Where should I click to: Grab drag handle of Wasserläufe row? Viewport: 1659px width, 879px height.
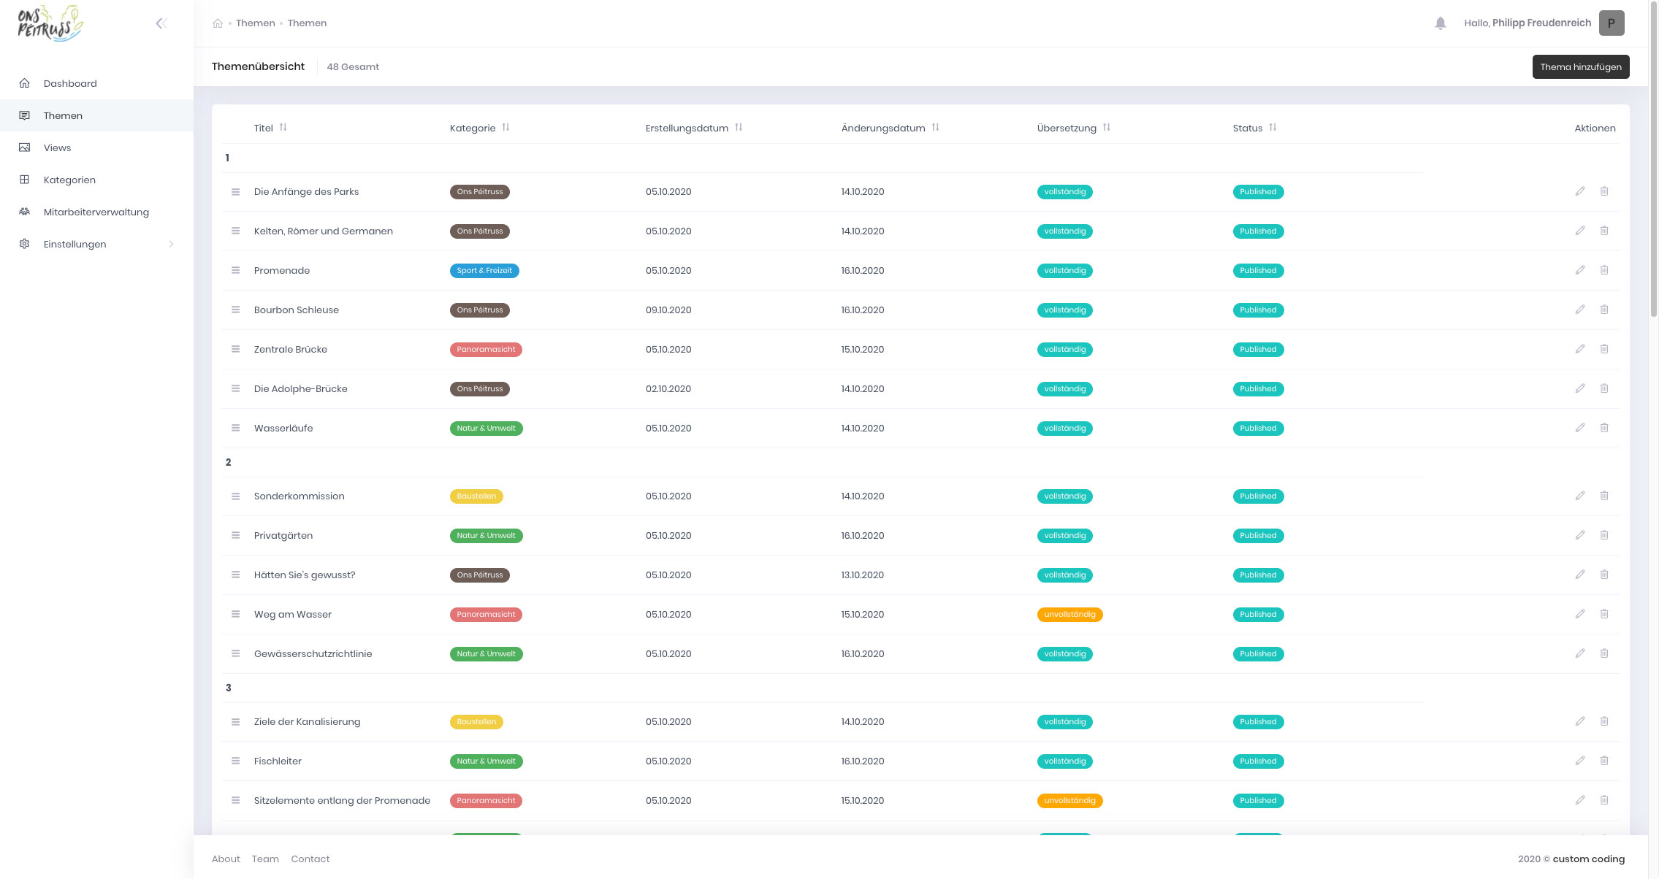coord(235,428)
